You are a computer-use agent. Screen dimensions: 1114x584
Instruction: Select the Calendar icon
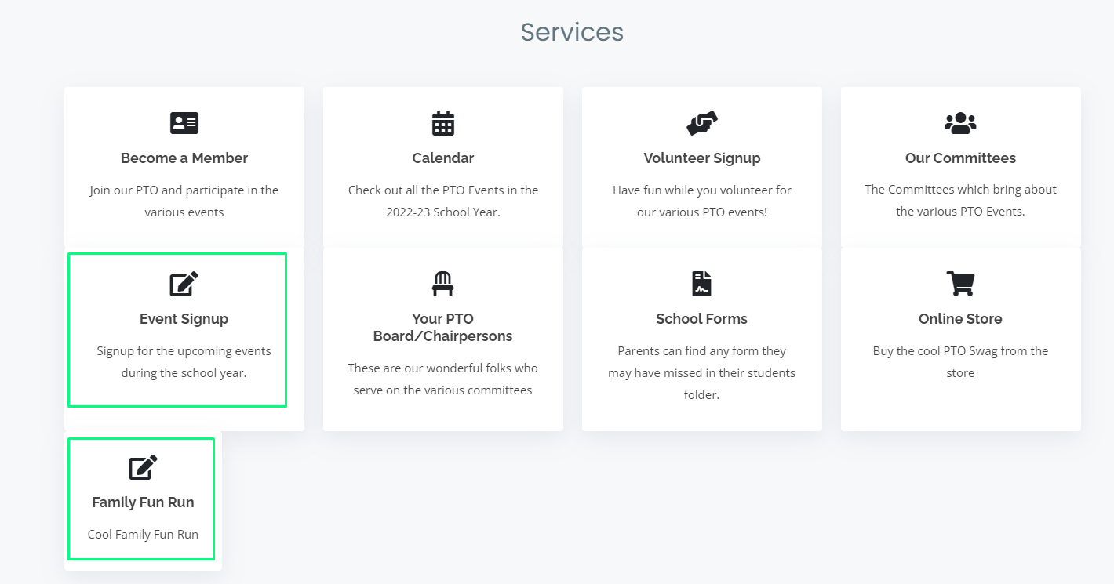click(442, 122)
